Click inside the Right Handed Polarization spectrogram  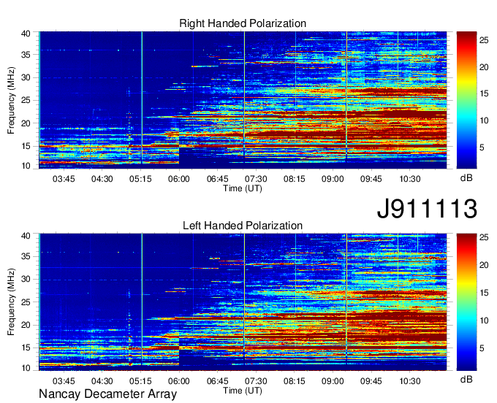(x=243, y=100)
